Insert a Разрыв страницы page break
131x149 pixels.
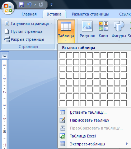[x=24, y=39]
